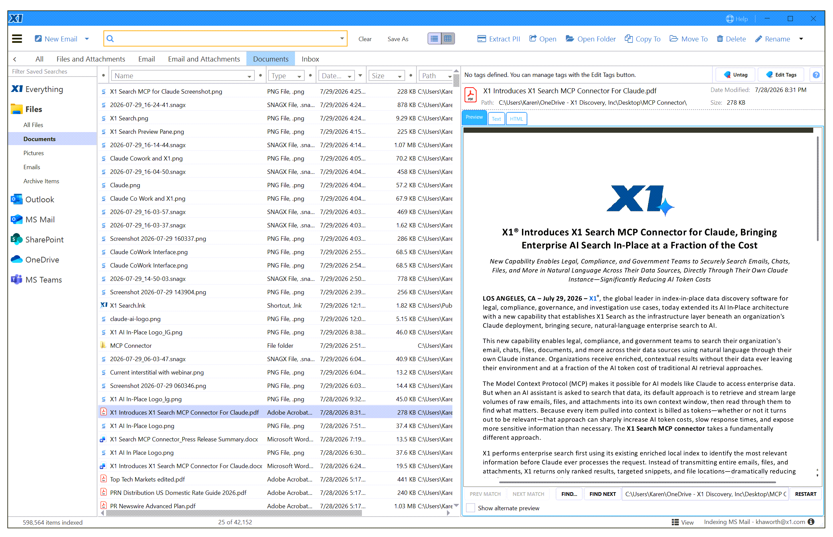The height and width of the screenshot is (537, 833).
Task: Click the New Email compose icon
Action: tap(38, 39)
